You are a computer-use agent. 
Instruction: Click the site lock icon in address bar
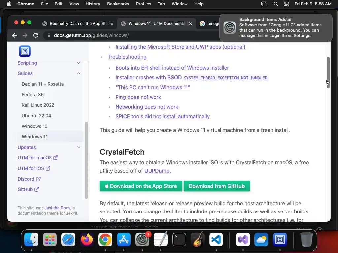point(49,35)
